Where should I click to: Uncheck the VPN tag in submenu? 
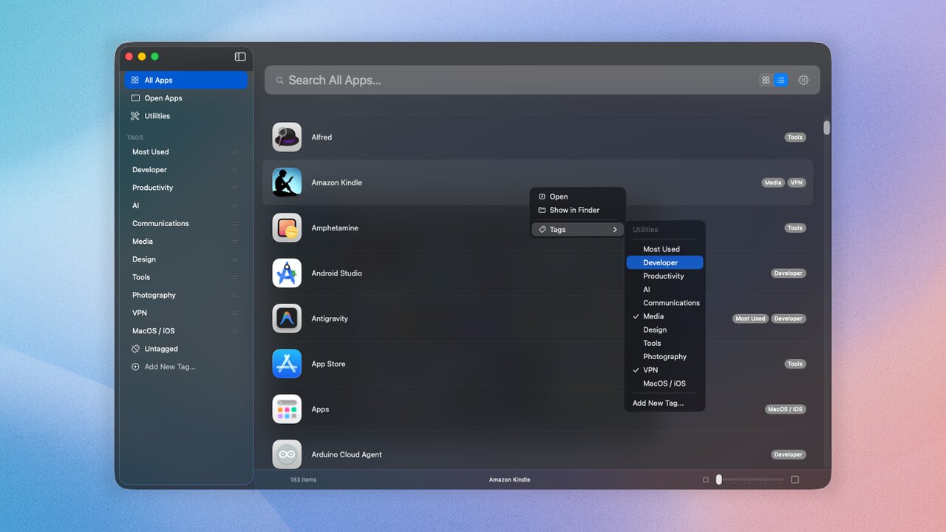point(664,370)
